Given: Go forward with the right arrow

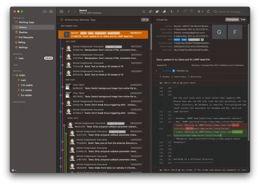Looking at the screenshot, I should point(75,11).
